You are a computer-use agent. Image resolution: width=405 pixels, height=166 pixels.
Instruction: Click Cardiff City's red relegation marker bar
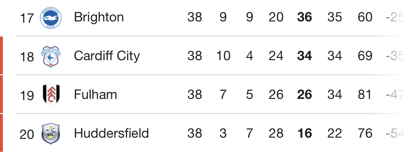click(x=1, y=55)
